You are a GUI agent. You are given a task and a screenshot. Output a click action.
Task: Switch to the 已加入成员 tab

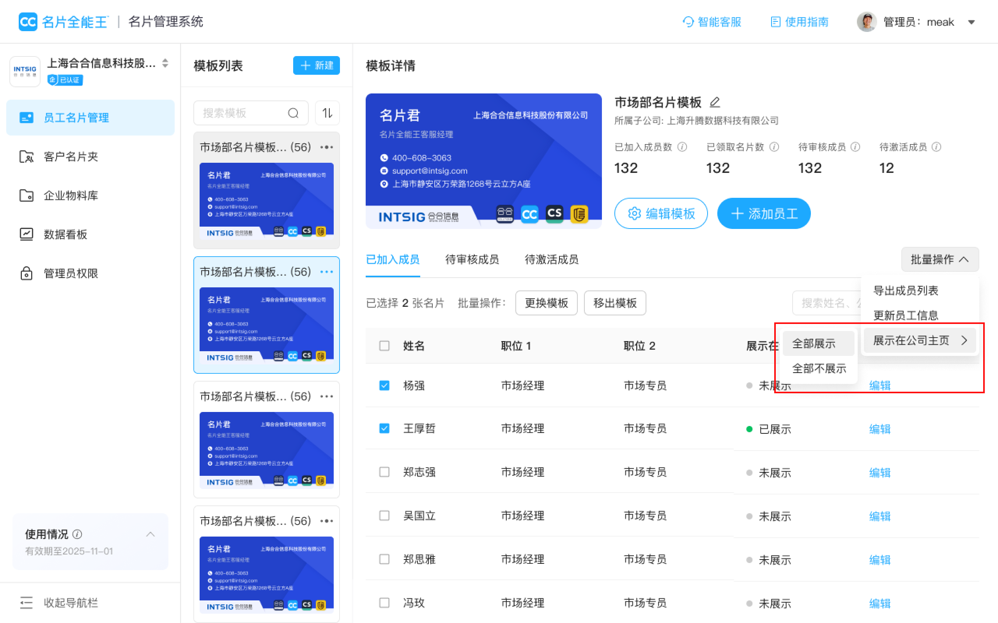[x=393, y=259]
